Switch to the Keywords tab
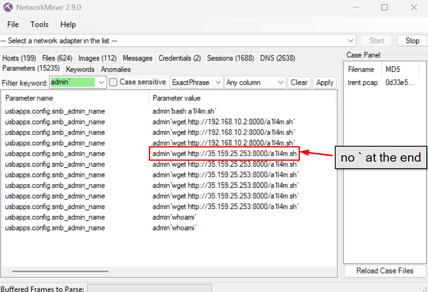The width and height of the screenshot is (428, 292). coord(80,69)
